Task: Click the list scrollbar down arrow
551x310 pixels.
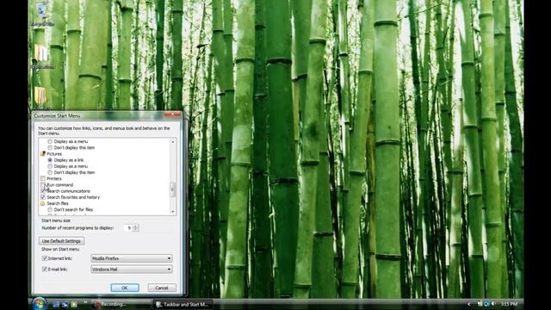Action: [172, 212]
